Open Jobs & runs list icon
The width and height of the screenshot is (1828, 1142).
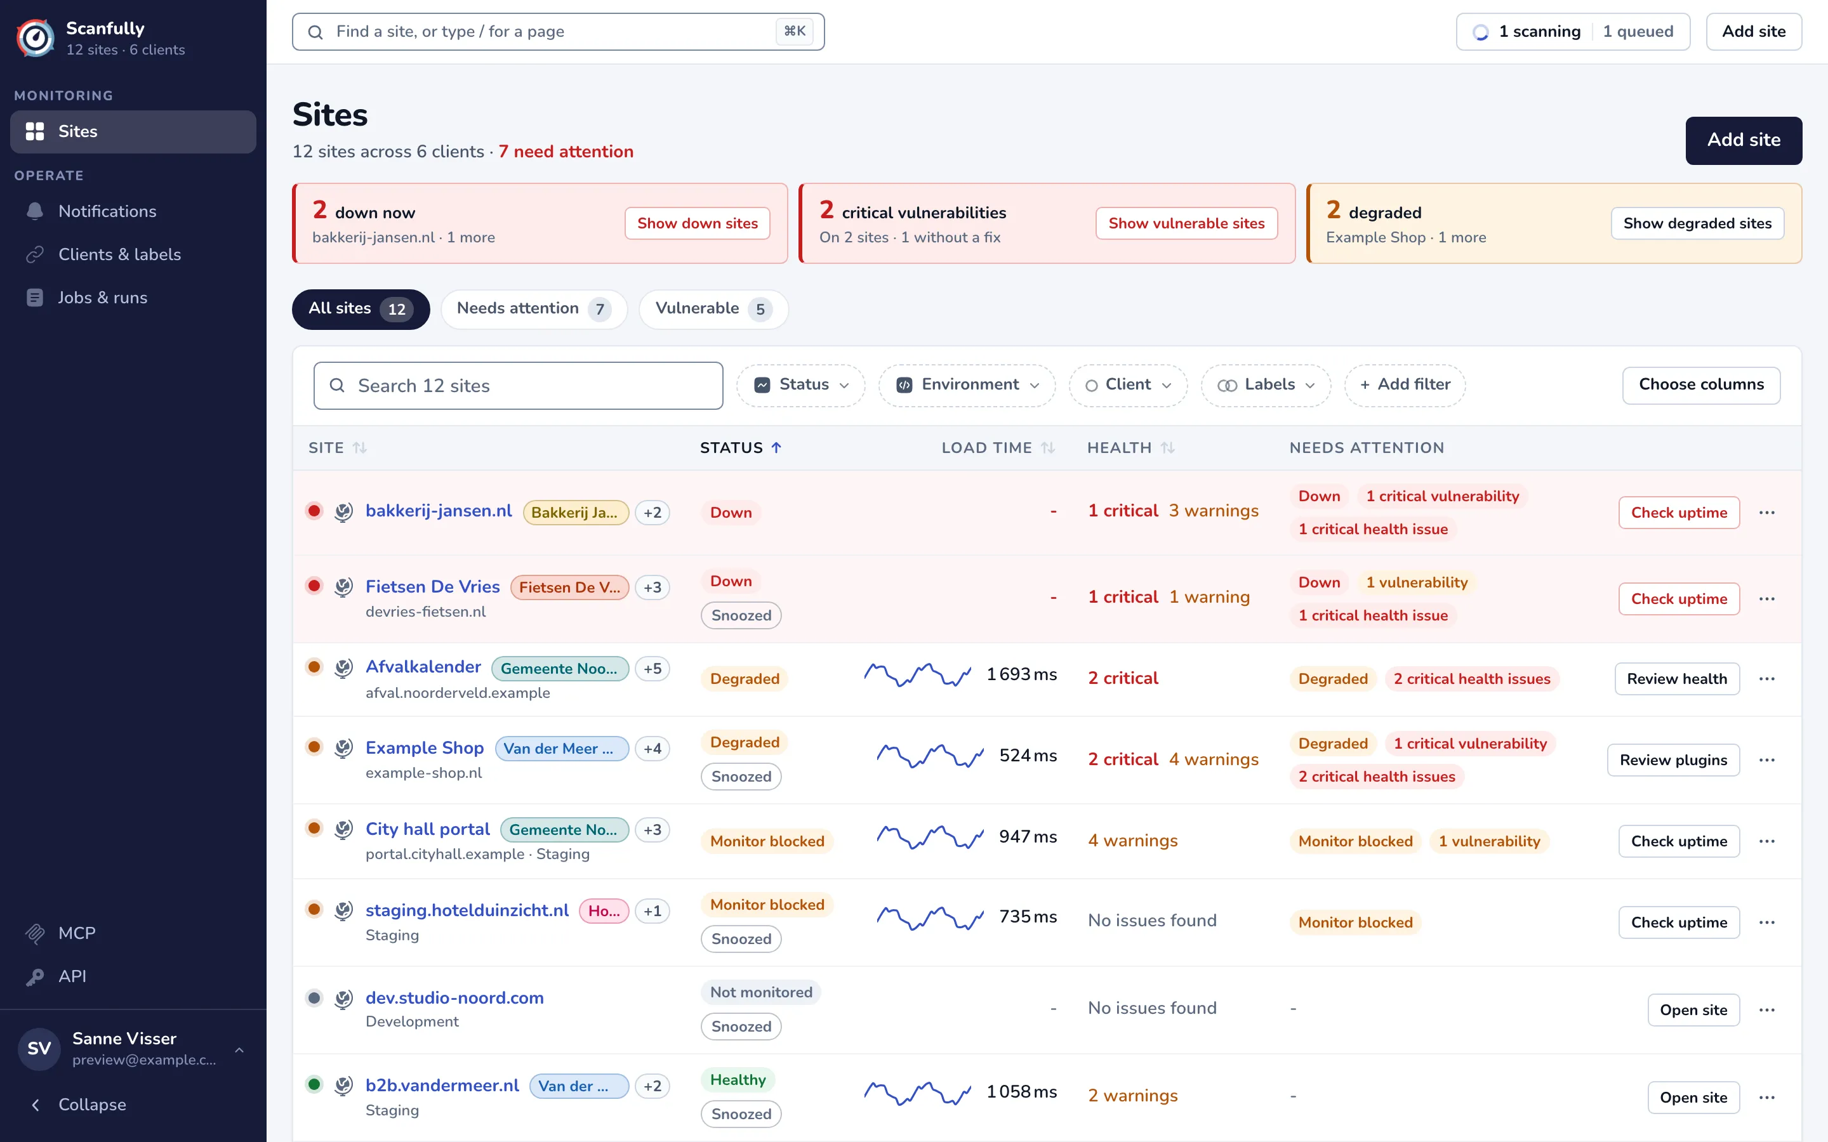pyautogui.click(x=35, y=298)
